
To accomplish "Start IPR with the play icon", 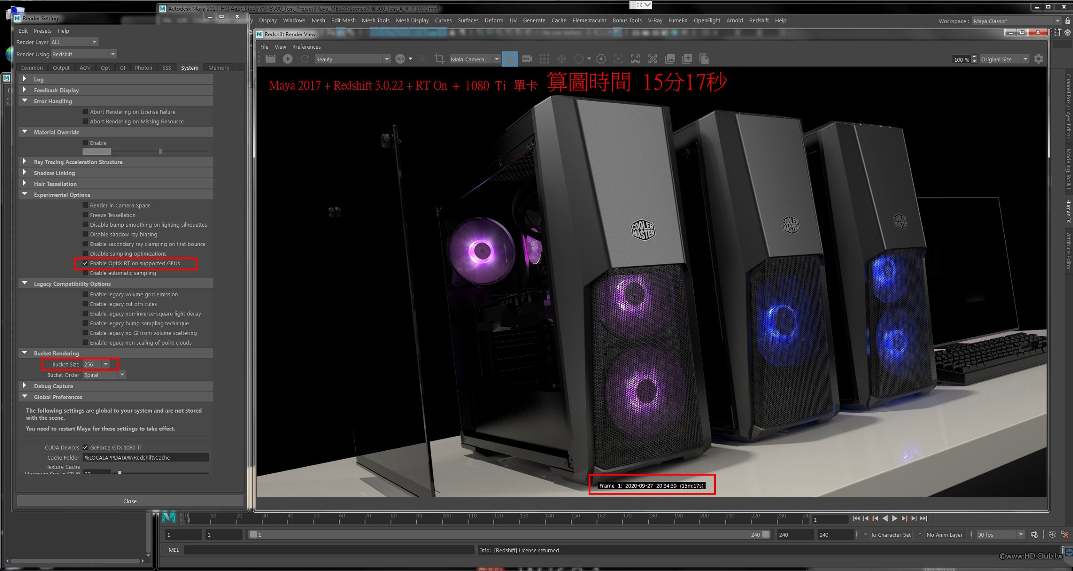I will 287,59.
